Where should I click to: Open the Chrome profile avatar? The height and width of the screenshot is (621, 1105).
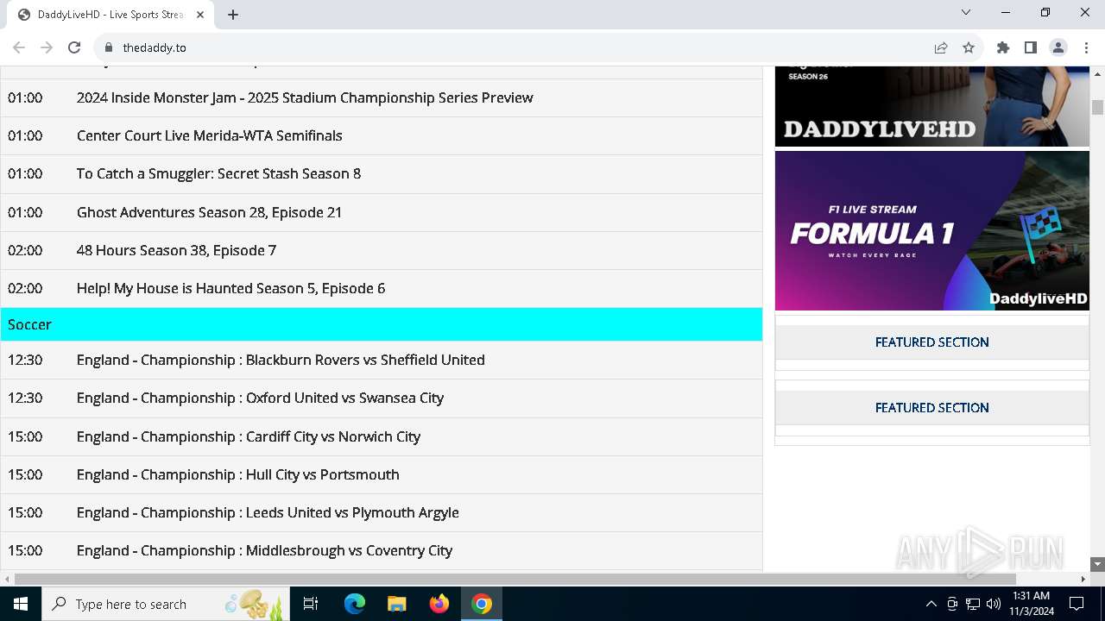pyautogui.click(x=1058, y=47)
